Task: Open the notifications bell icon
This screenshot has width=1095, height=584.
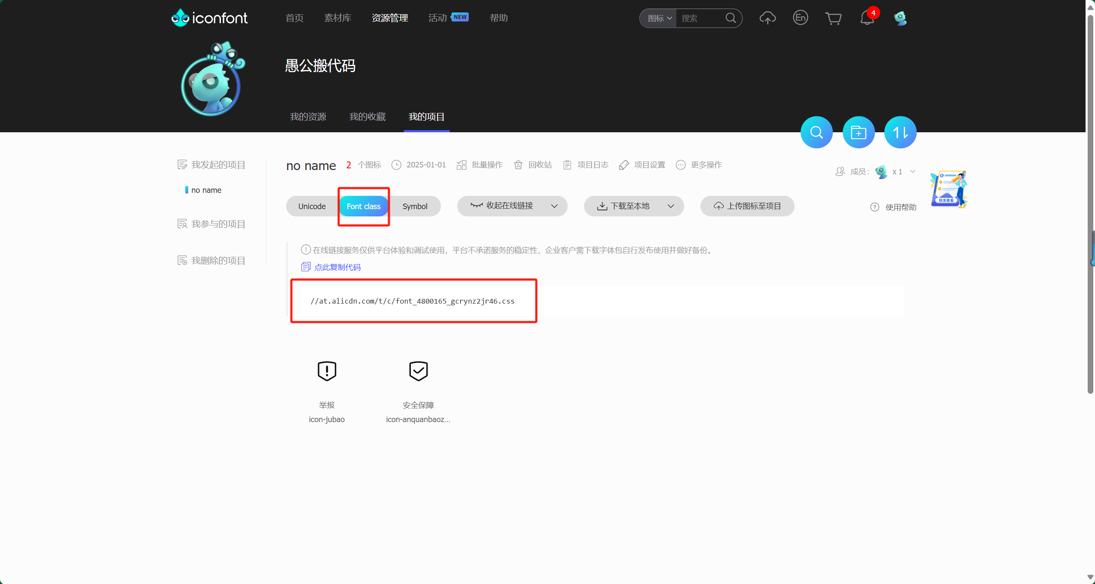Action: coord(867,18)
